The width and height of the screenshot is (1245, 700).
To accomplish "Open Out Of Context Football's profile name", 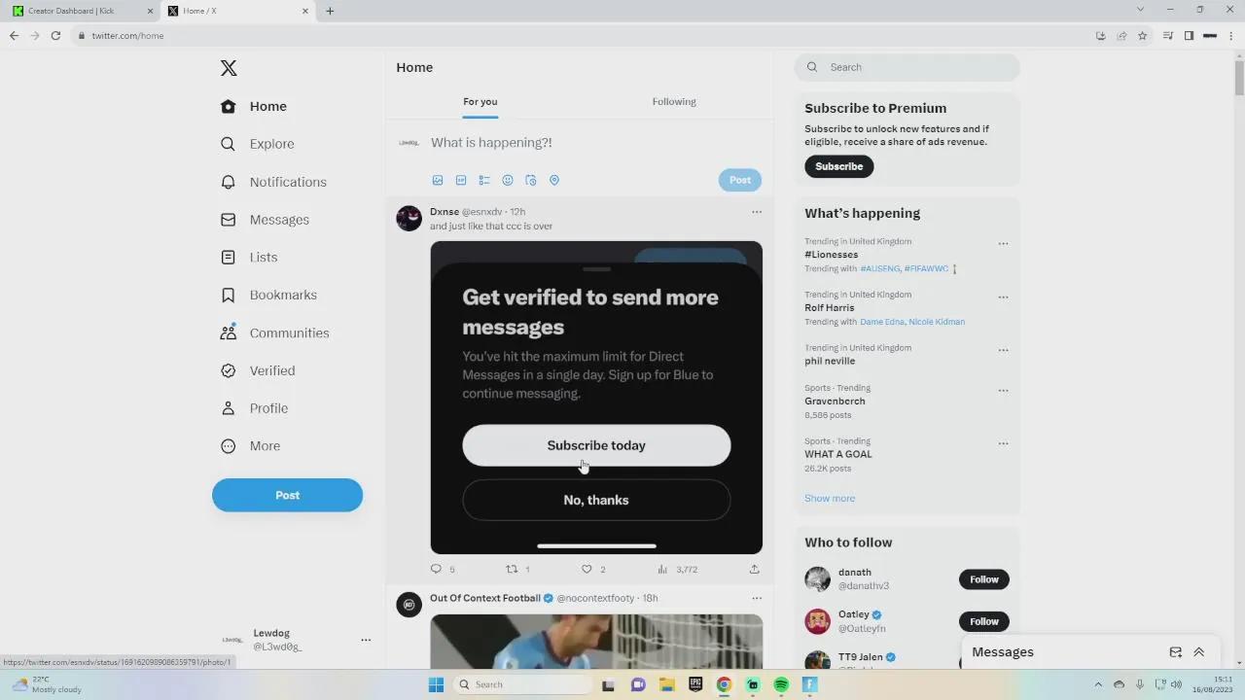I will (485, 598).
